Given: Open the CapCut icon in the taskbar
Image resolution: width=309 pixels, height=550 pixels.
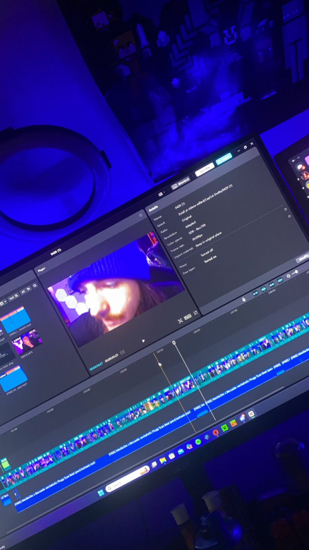Looking at the screenshot, I should (x=251, y=413).
